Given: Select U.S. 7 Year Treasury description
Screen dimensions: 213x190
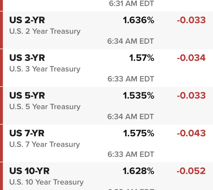Looking at the screenshot, I should coord(45,144).
